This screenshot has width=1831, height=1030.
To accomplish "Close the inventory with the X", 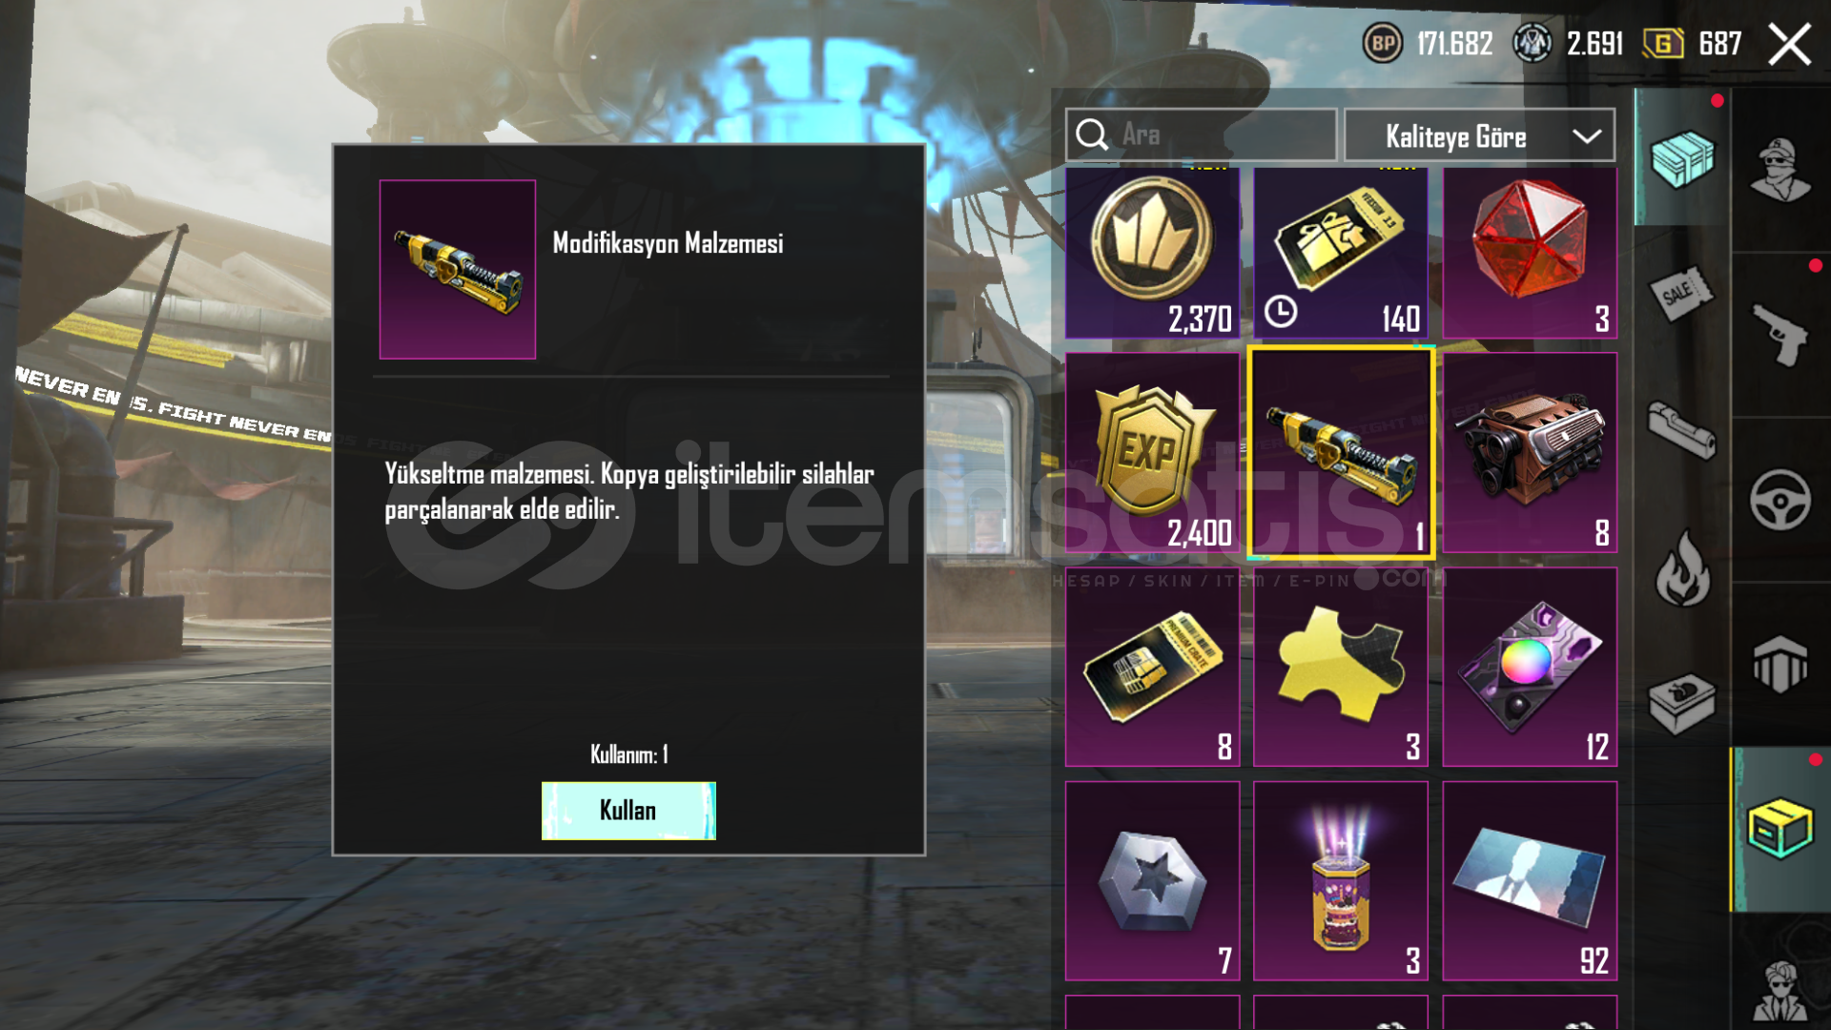I will [x=1789, y=45].
